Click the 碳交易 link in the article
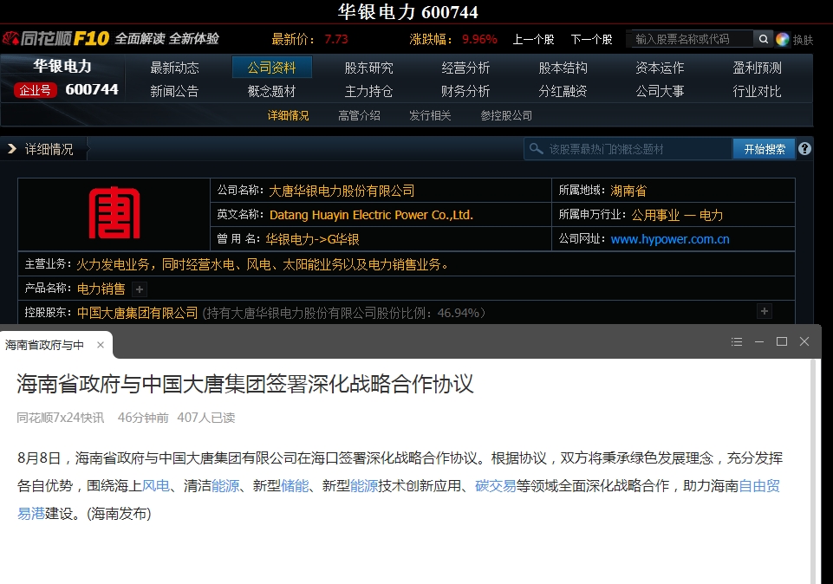Screen dimensions: 833x584 pyautogui.click(x=496, y=486)
